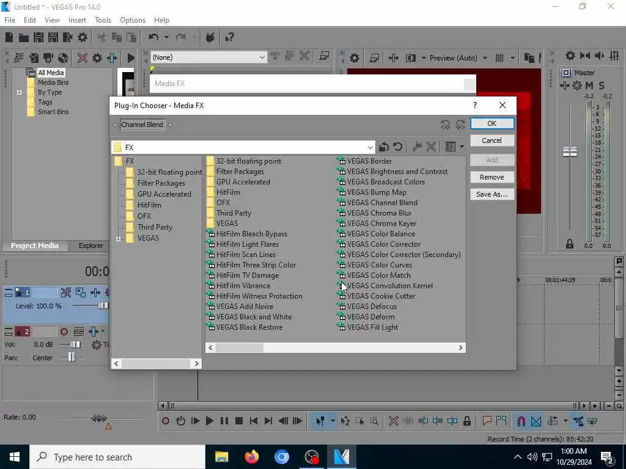
Task: Click the Dim Output speaker icon
Action: pyautogui.click(x=599, y=56)
